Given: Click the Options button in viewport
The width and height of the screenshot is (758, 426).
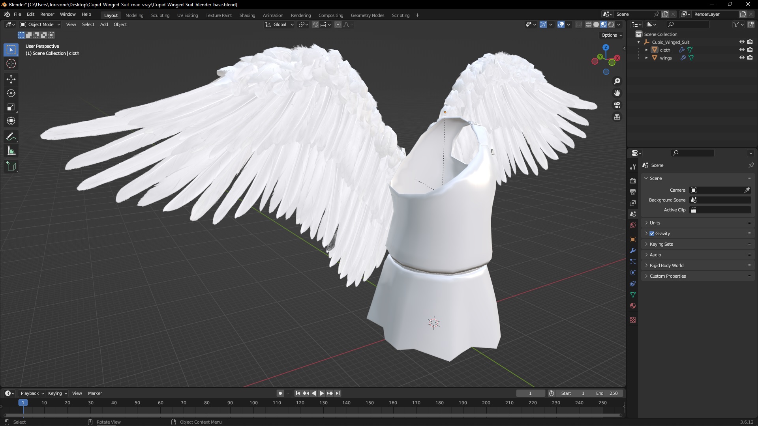Looking at the screenshot, I should click(611, 35).
